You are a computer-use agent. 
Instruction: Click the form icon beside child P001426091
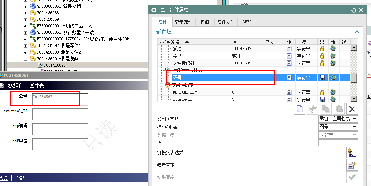click(40, 65)
